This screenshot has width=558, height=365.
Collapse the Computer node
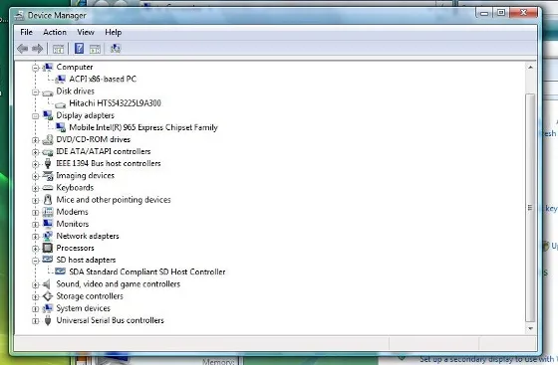pos(35,68)
